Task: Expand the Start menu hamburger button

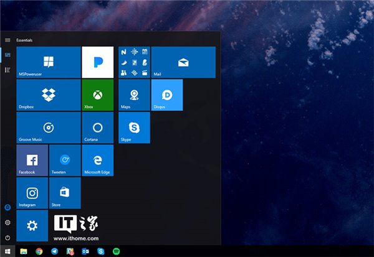Action: coord(7,40)
